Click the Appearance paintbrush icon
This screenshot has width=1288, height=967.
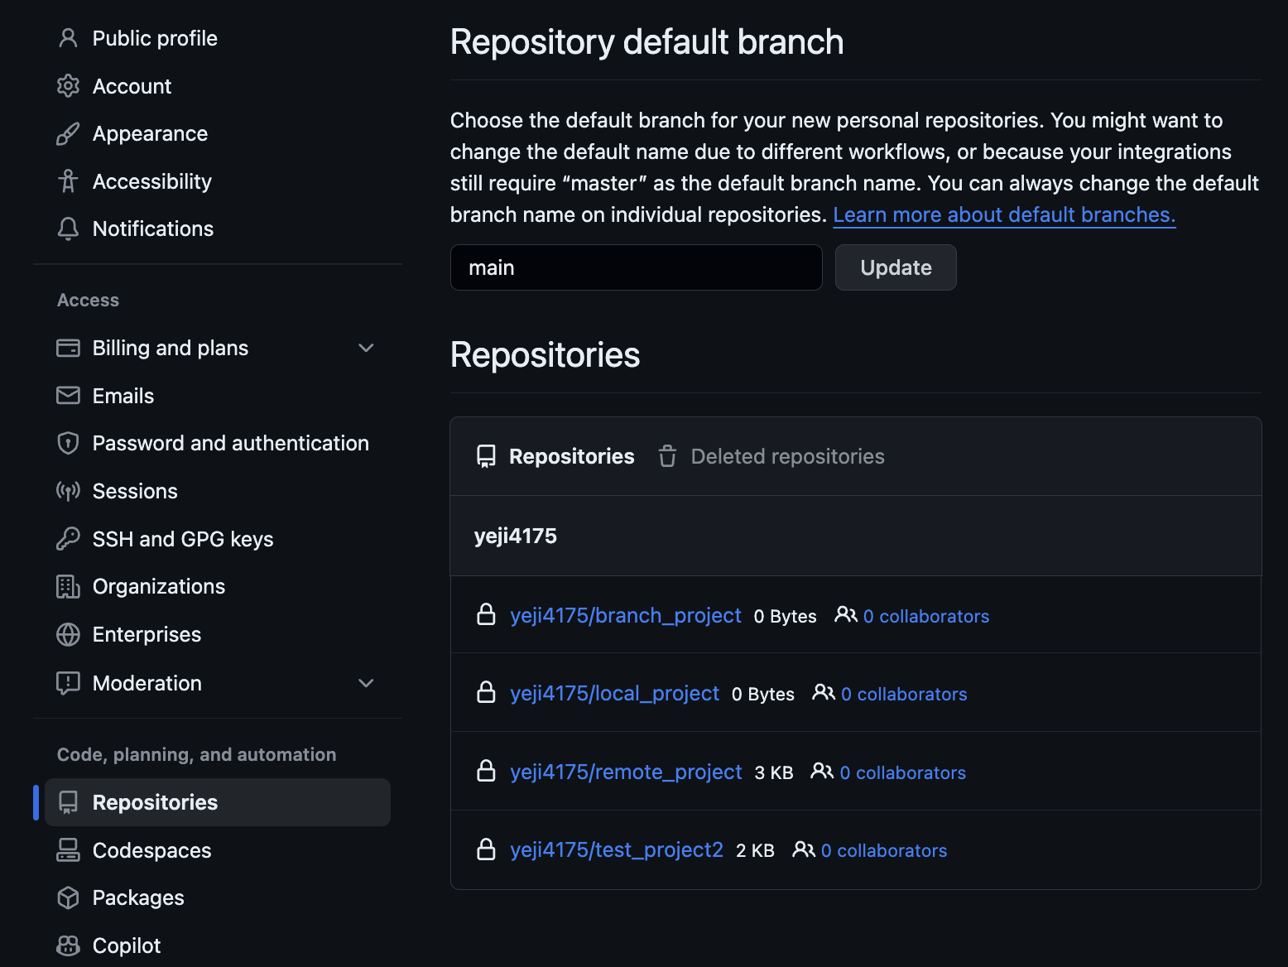[68, 134]
